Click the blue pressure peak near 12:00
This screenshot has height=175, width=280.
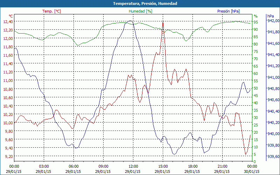(130, 21)
